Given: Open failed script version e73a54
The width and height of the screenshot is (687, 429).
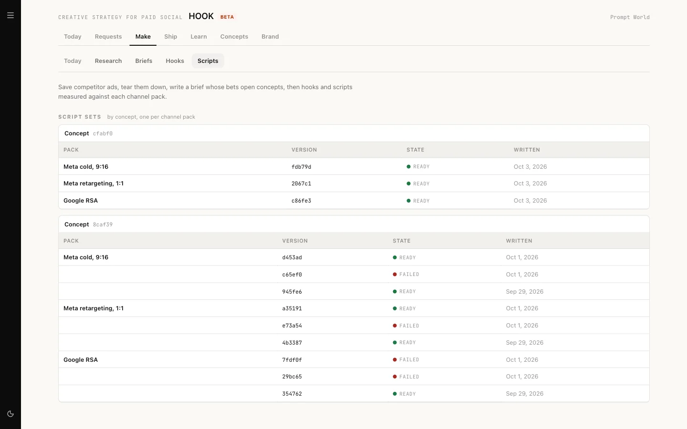Looking at the screenshot, I should (292, 326).
